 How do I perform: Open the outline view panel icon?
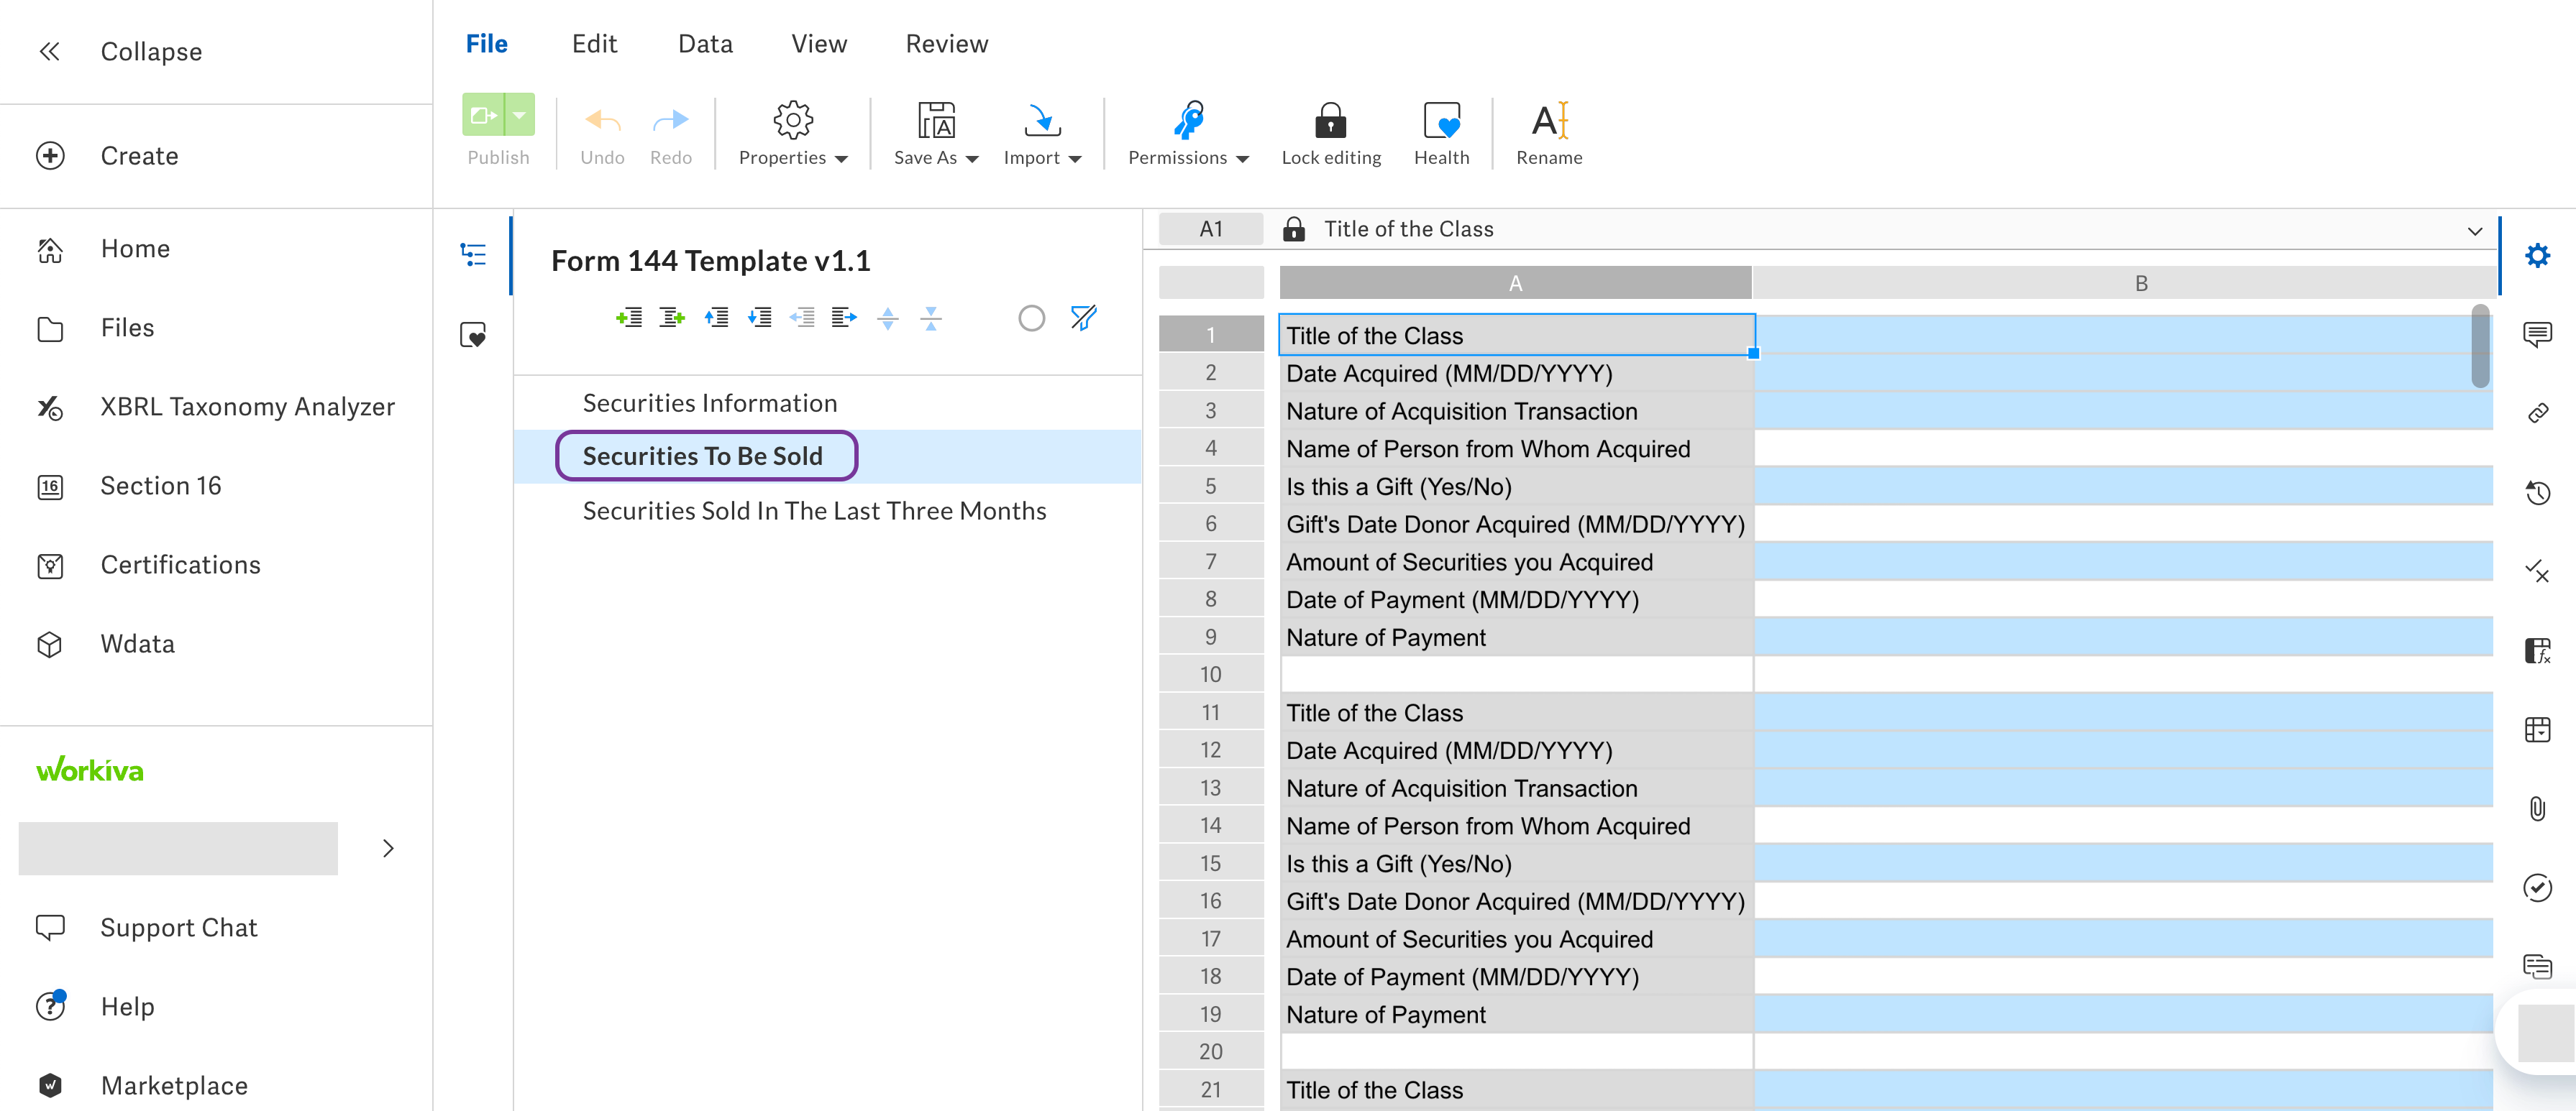[473, 254]
